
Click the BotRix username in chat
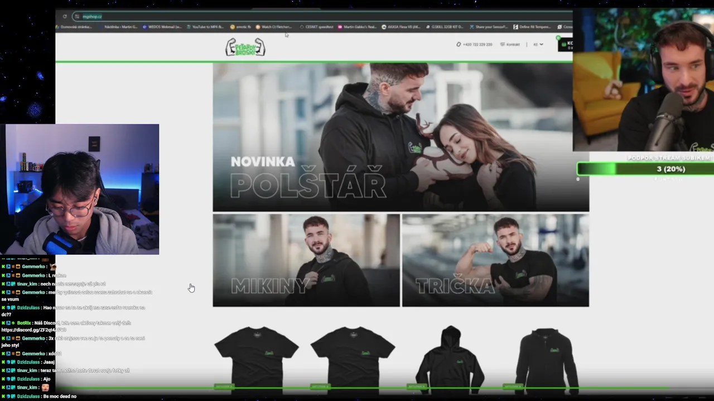point(24,323)
